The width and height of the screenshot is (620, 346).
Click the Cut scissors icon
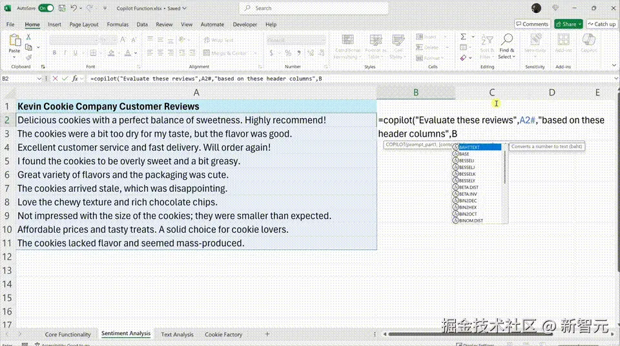(28, 37)
